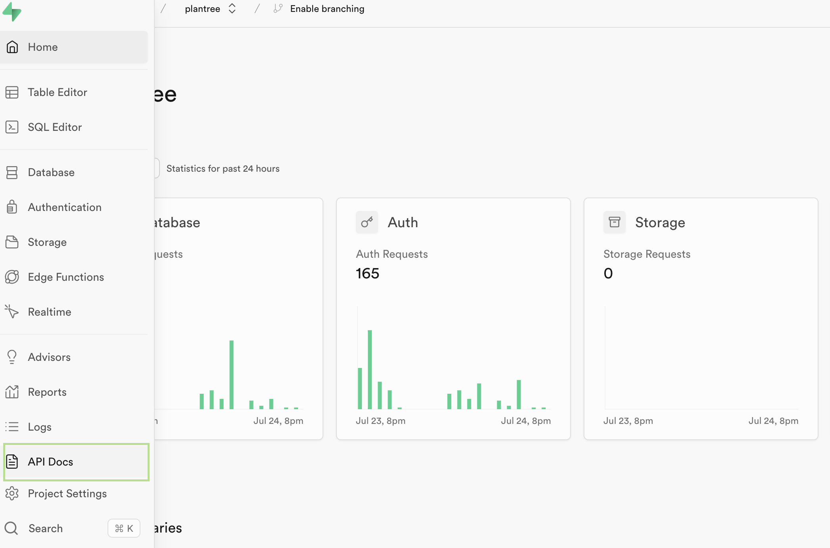830x548 pixels.
Task: Go to SQL Editor in sidebar
Action: tap(74, 127)
